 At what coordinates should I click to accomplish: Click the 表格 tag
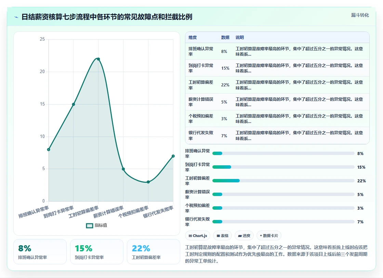pyautogui.click(x=223, y=236)
